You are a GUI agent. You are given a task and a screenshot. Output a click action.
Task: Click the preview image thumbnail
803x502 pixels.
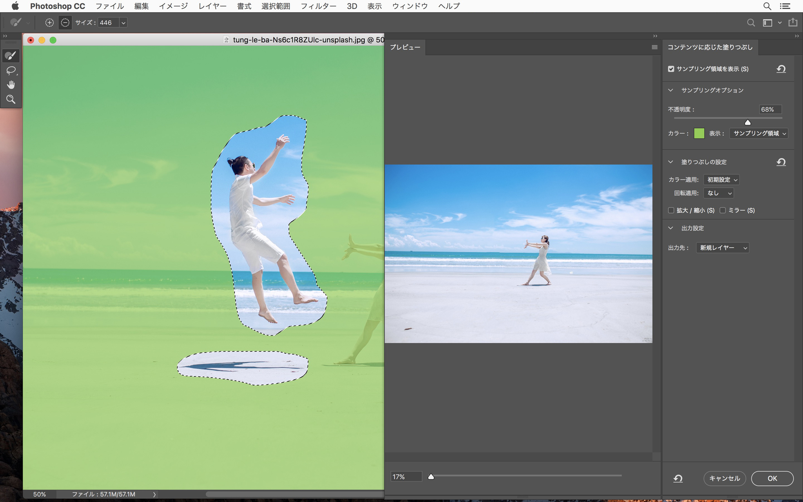pyautogui.click(x=518, y=254)
